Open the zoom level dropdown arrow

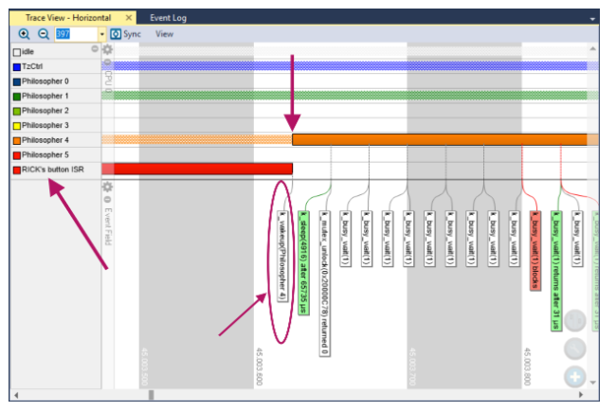click(x=102, y=34)
